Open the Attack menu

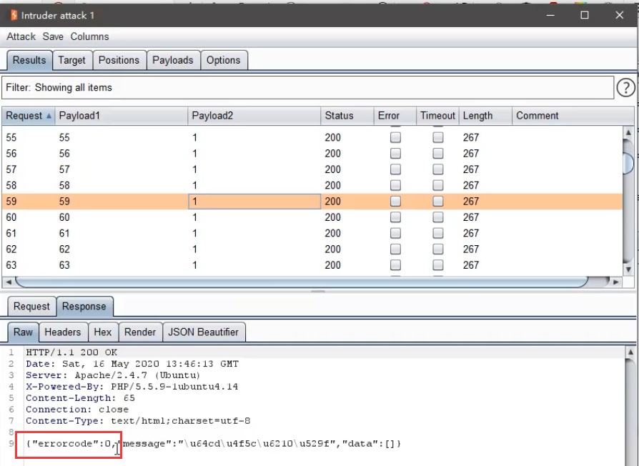[21, 36]
